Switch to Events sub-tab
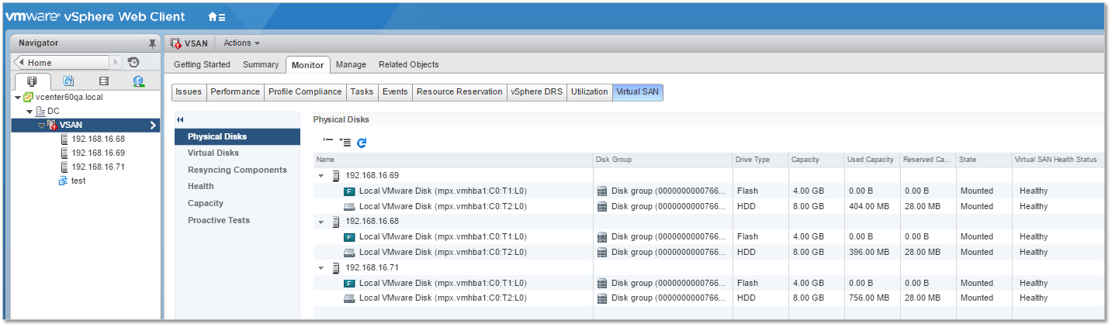 (395, 92)
